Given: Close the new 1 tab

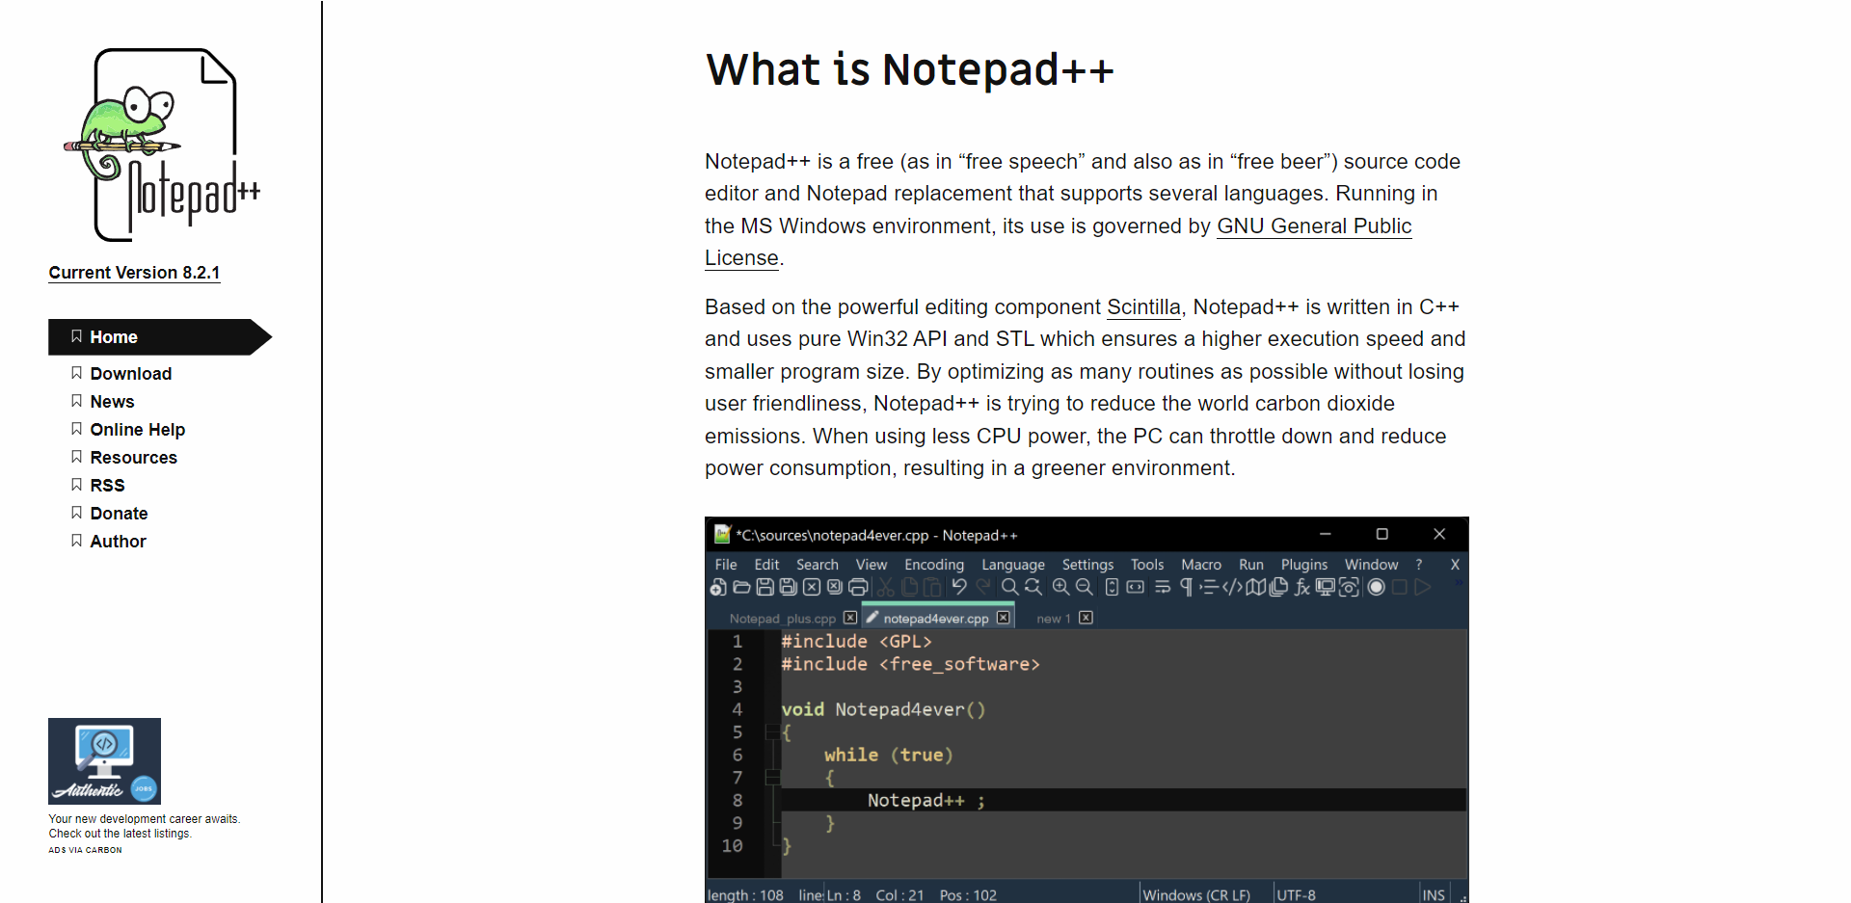Looking at the screenshot, I should click(1086, 618).
